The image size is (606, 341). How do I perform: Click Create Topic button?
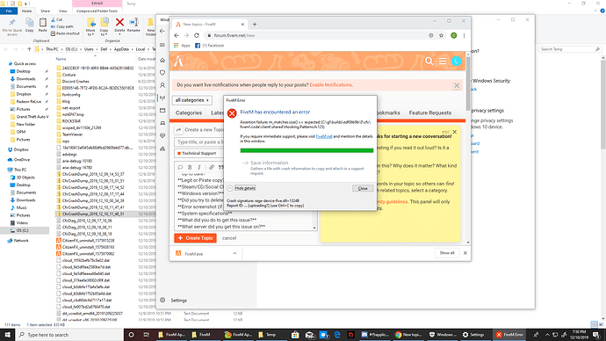(195, 238)
